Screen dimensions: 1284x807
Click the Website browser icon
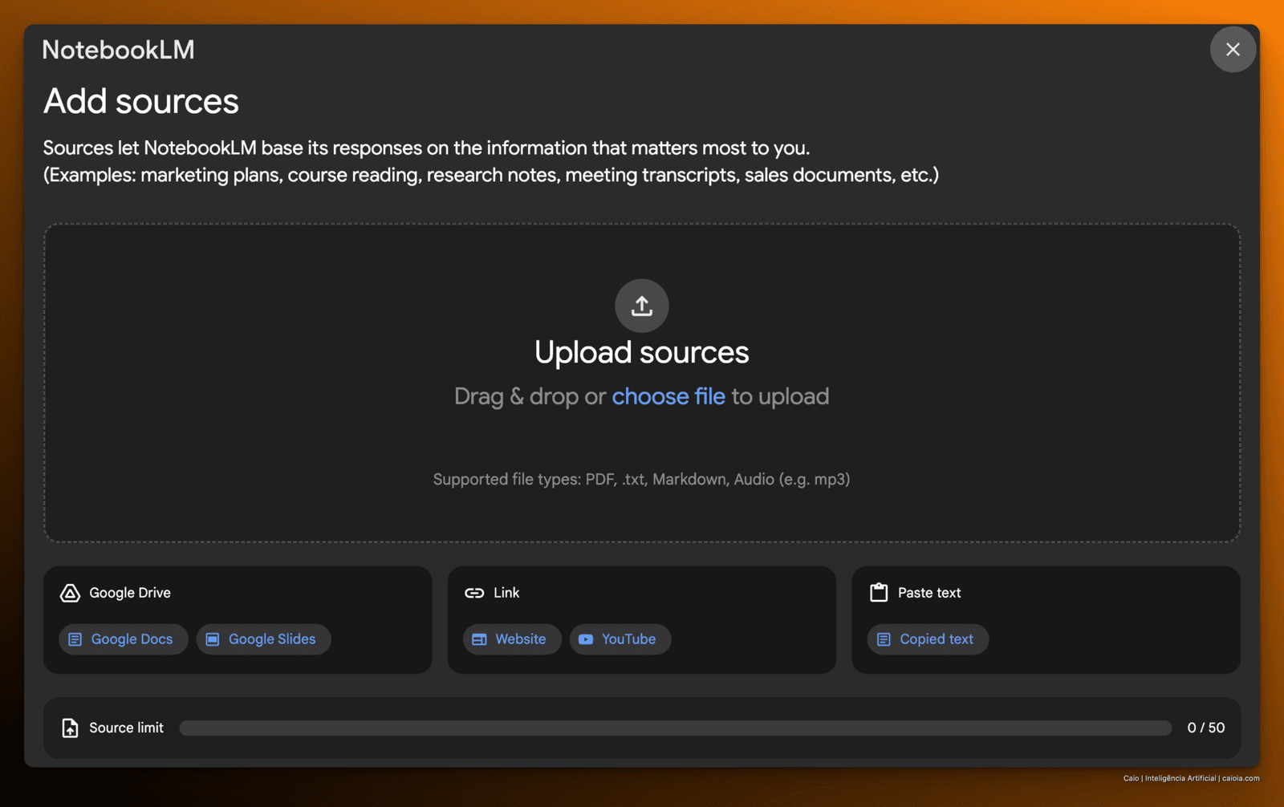pos(479,639)
